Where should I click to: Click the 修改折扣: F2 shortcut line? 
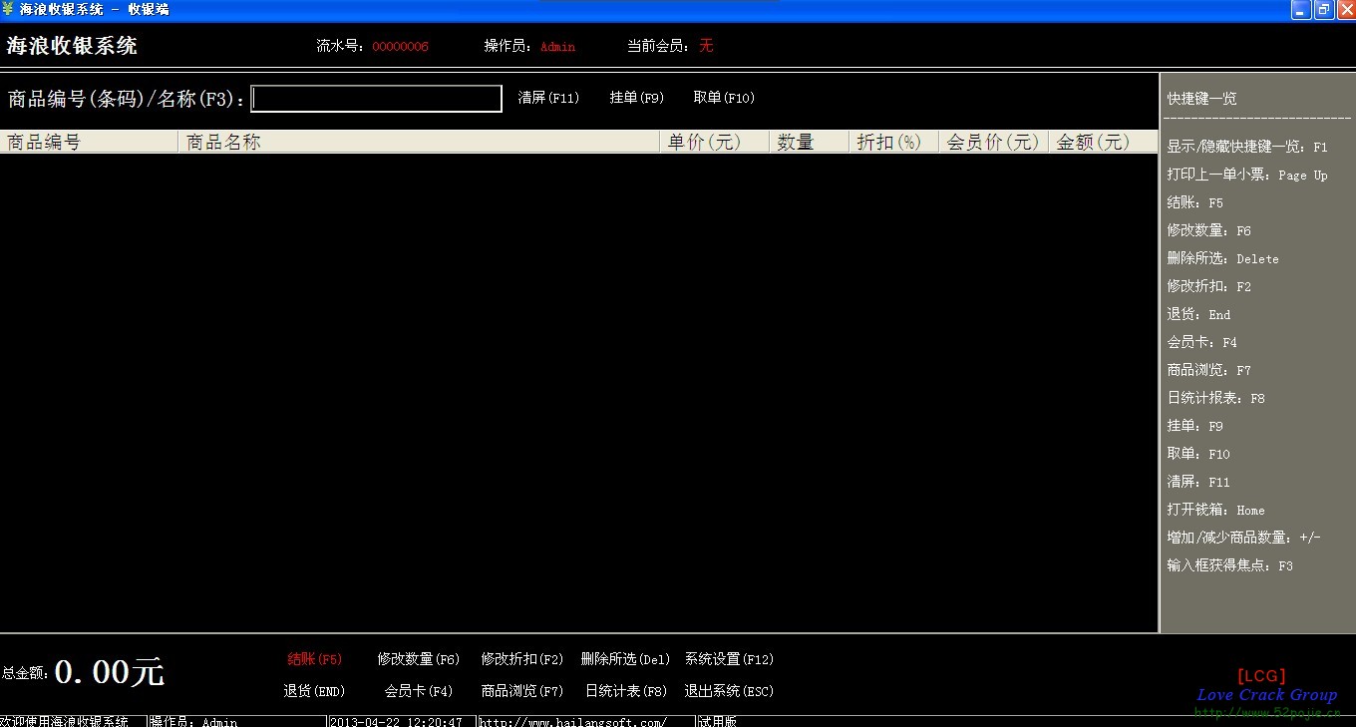pos(1209,286)
